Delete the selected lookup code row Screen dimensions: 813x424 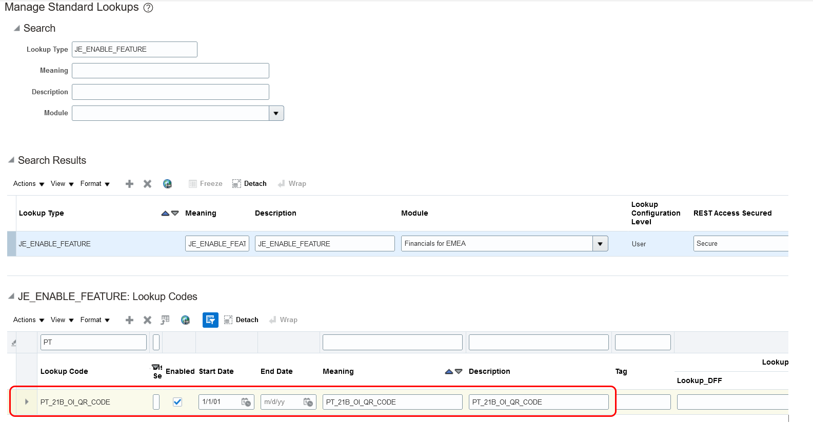click(x=147, y=320)
